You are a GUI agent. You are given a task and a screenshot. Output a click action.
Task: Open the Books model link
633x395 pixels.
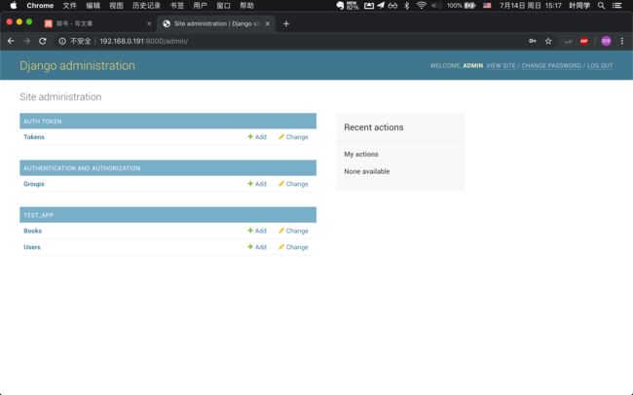(x=33, y=231)
